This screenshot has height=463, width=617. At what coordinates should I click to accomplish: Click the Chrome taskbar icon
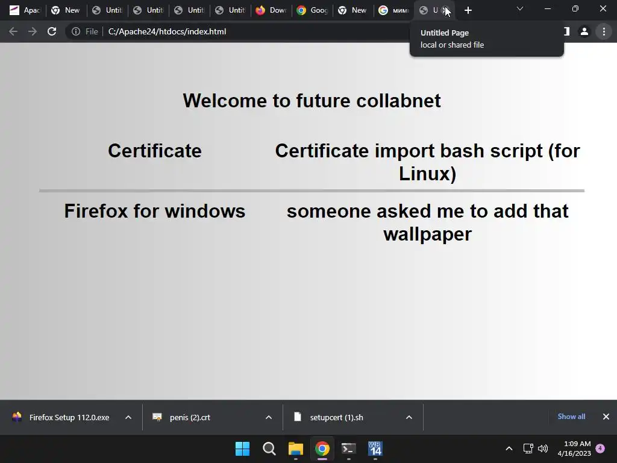(322, 449)
